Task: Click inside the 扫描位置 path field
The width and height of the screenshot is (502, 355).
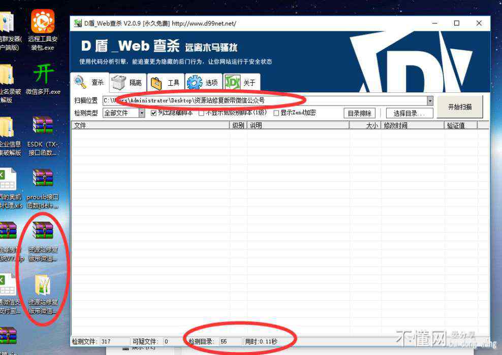Action: [x=265, y=100]
